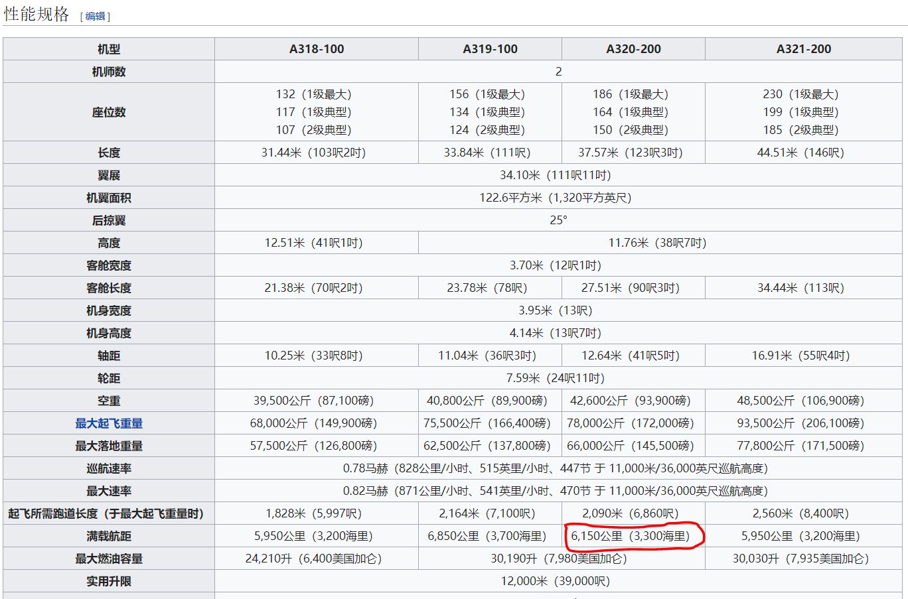Click the 24,210升 fuel capacity cell
Image resolution: width=908 pixels, height=599 pixels.
313,559
